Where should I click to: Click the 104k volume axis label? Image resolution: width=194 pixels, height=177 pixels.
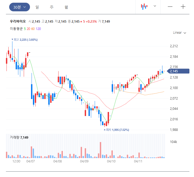coord(173,142)
